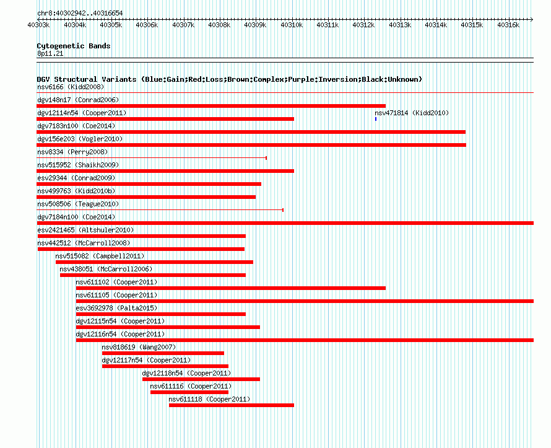Click the 40307k ruler position

tap(183, 25)
